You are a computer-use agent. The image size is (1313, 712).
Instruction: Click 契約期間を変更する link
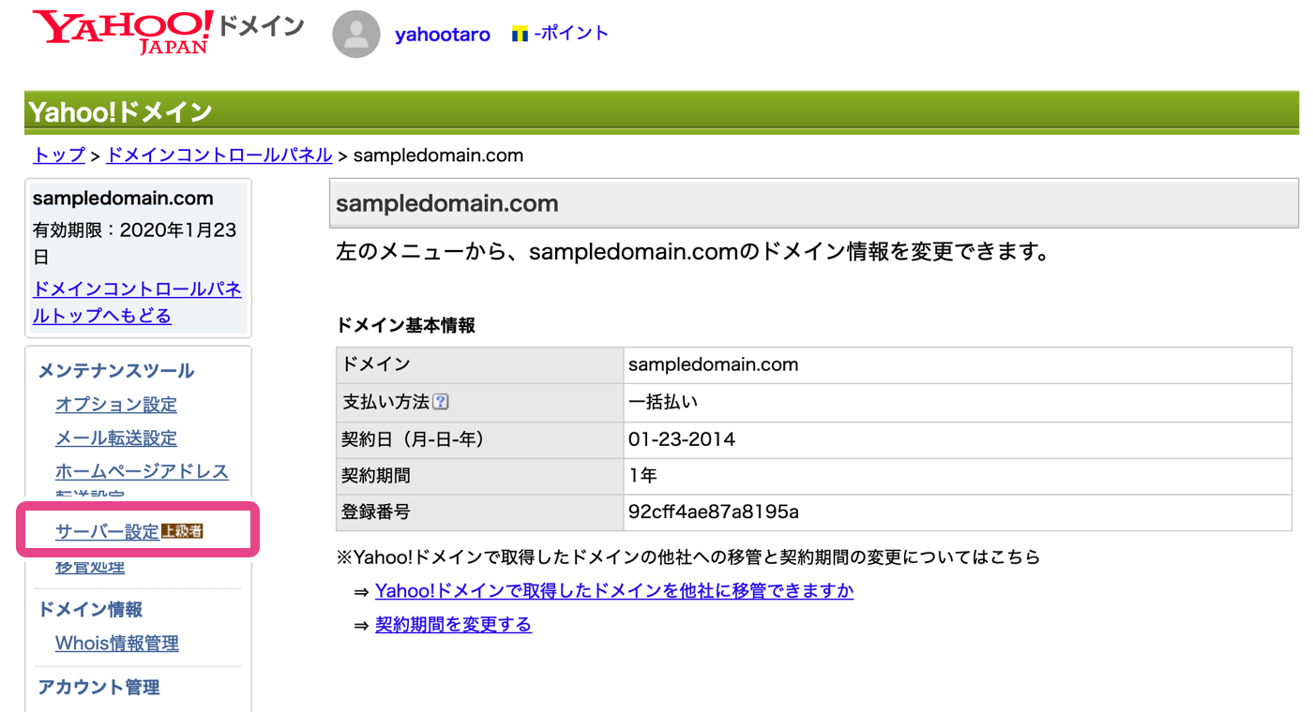[x=453, y=625]
